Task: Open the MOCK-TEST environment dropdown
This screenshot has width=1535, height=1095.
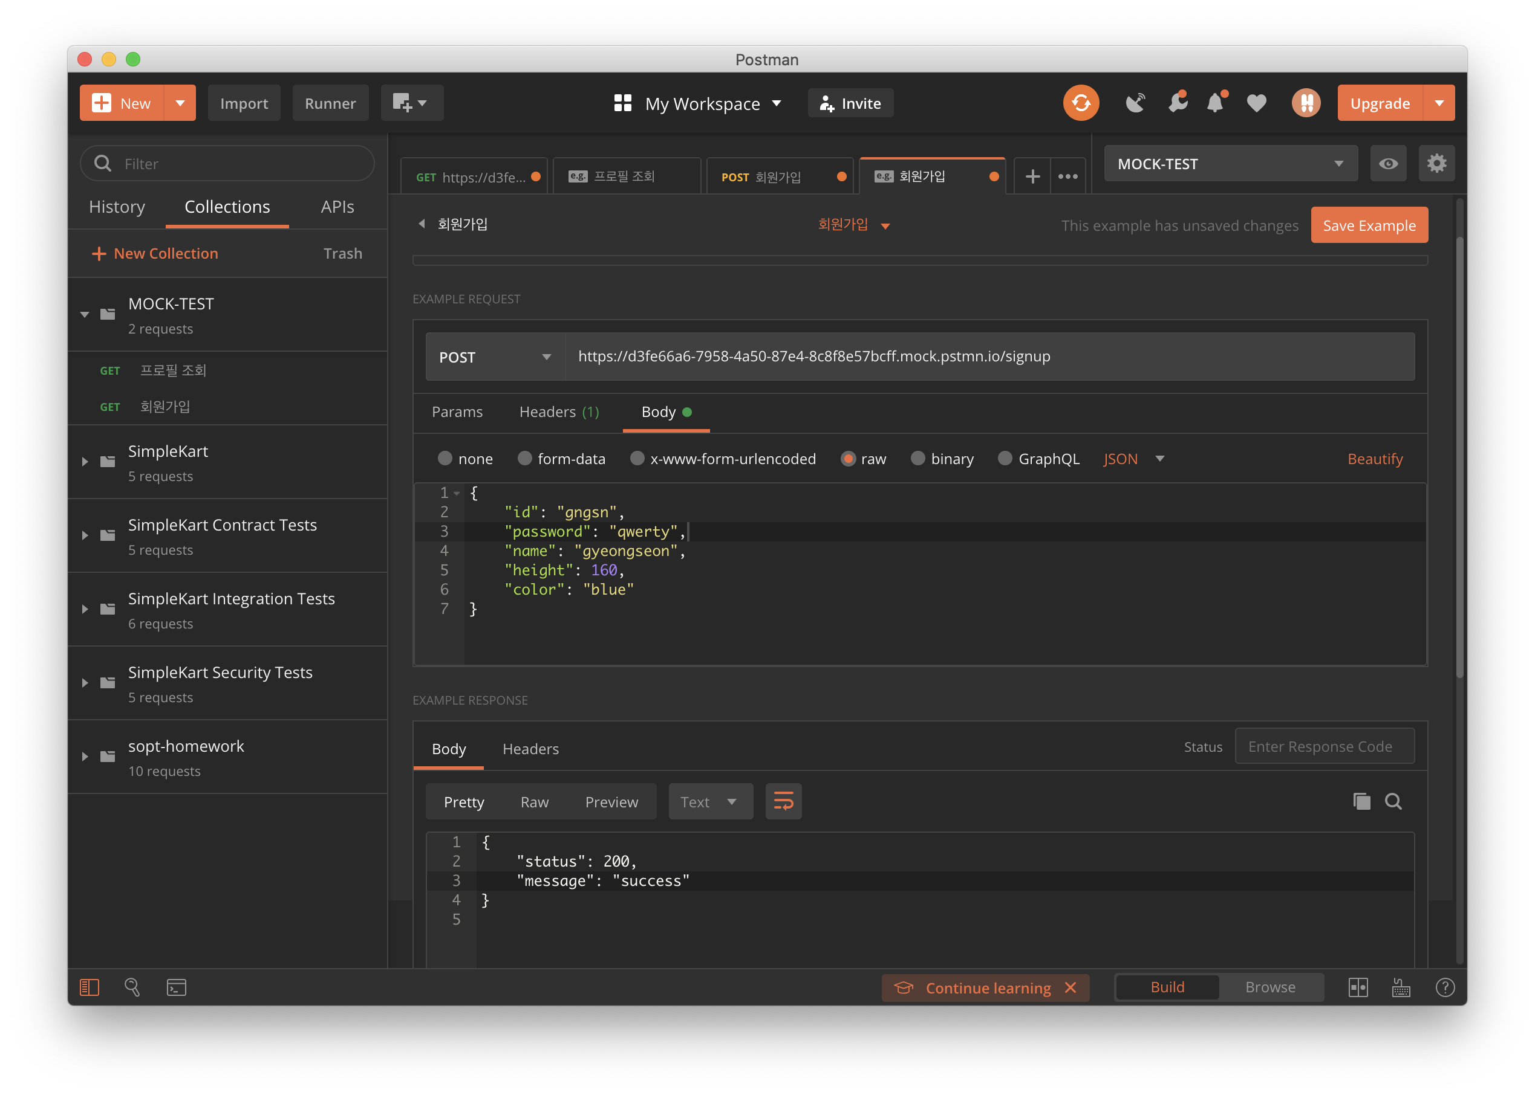Action: (1230, 164)
